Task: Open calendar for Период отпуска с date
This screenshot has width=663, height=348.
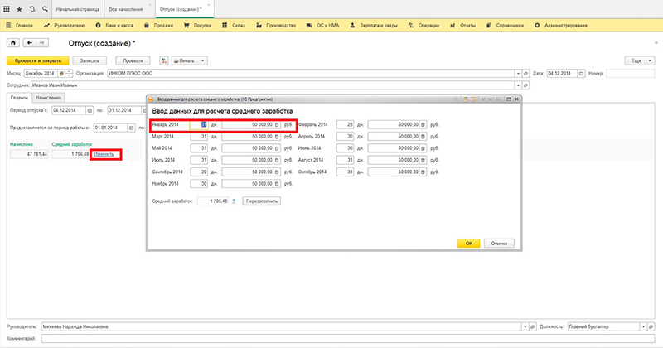Action: tap(90, 110)
